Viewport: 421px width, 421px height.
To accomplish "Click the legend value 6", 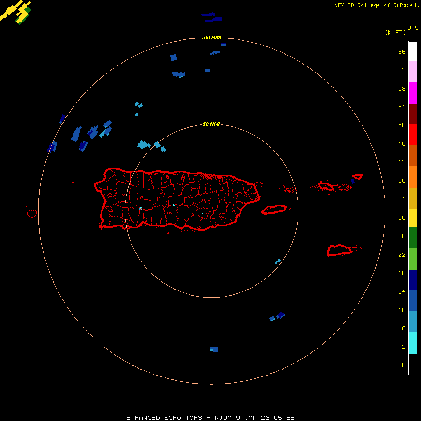I will coord(403,328).
